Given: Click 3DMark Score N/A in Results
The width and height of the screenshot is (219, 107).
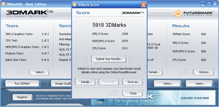Looking at the screenshot, I should (204, 34).
